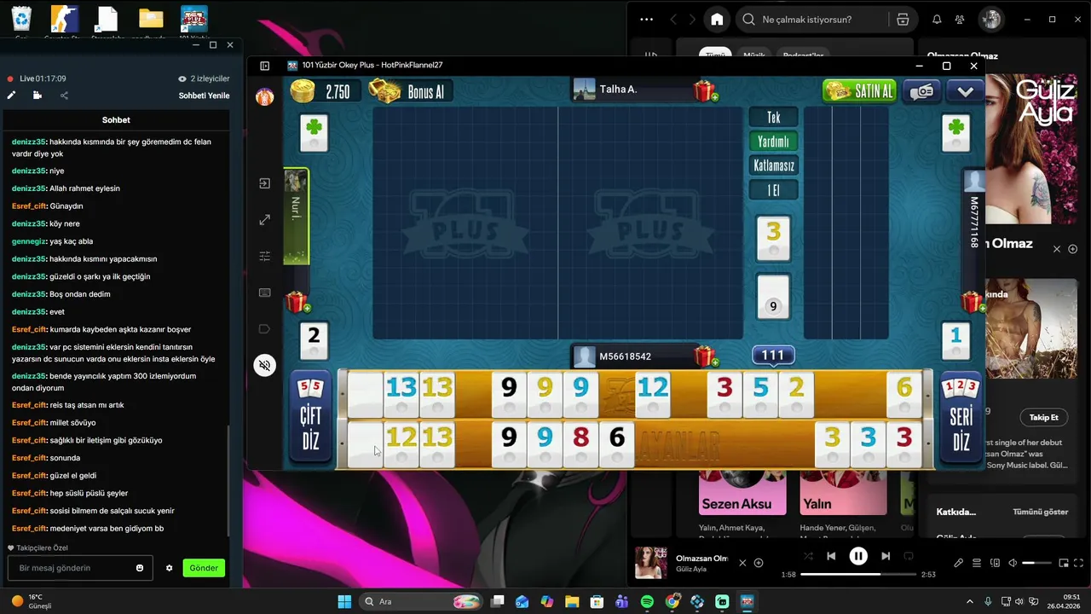Pause the Spotify playback
Screen dimensions: 1091x614
click(x=858, y=556)
